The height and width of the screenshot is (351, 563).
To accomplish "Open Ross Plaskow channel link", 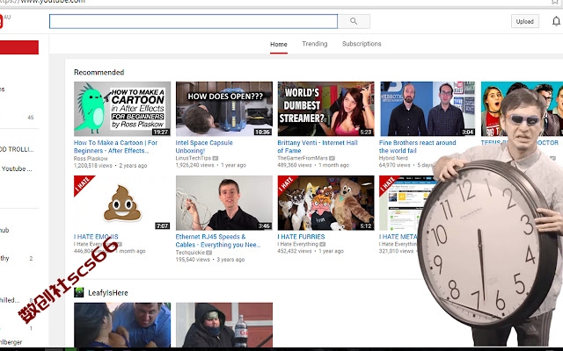I will [x=91, y=158].
